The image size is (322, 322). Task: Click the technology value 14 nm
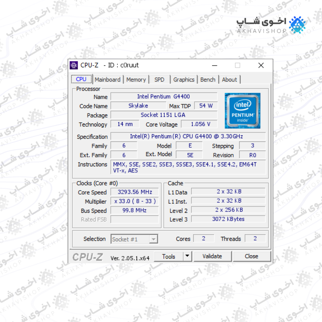(x=125, y=124)
